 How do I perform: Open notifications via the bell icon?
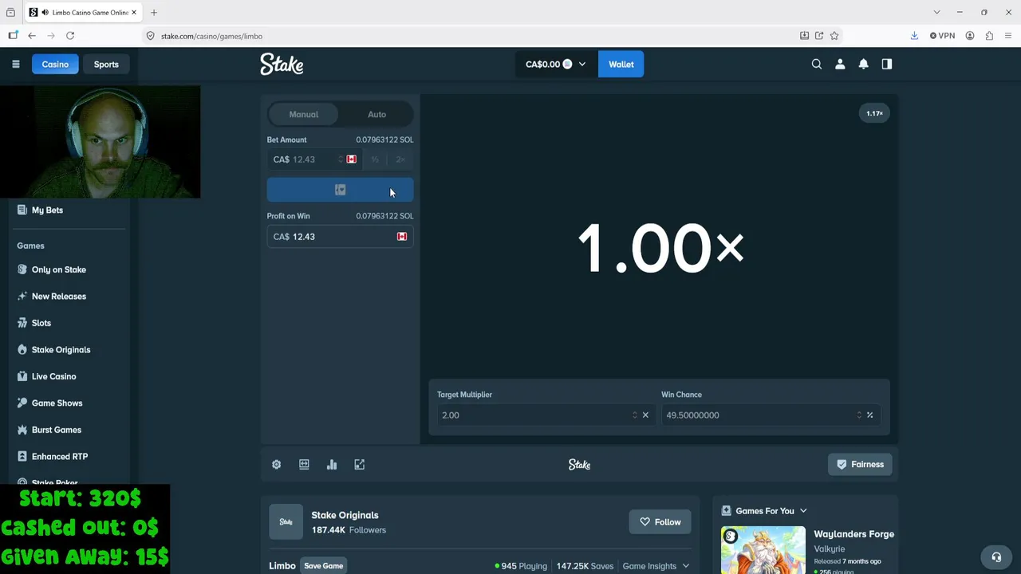tap(863, 64)
